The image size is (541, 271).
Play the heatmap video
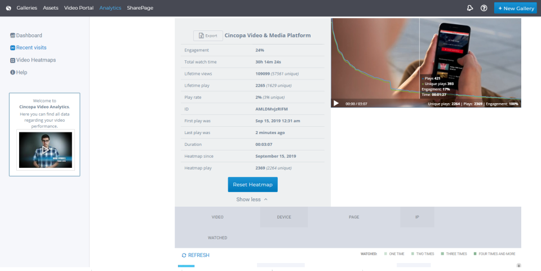[336, 103]
